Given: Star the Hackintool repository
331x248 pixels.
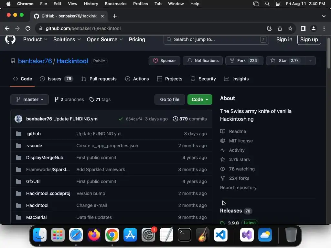Looking at the screenshot, I should point(286,61).
